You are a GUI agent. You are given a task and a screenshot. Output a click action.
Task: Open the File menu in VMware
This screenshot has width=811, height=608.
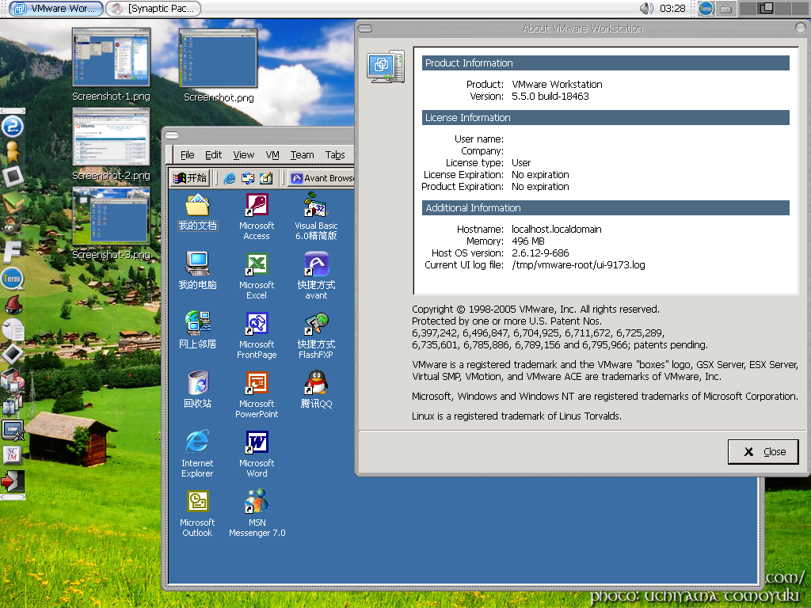click(x=187, y=154)
